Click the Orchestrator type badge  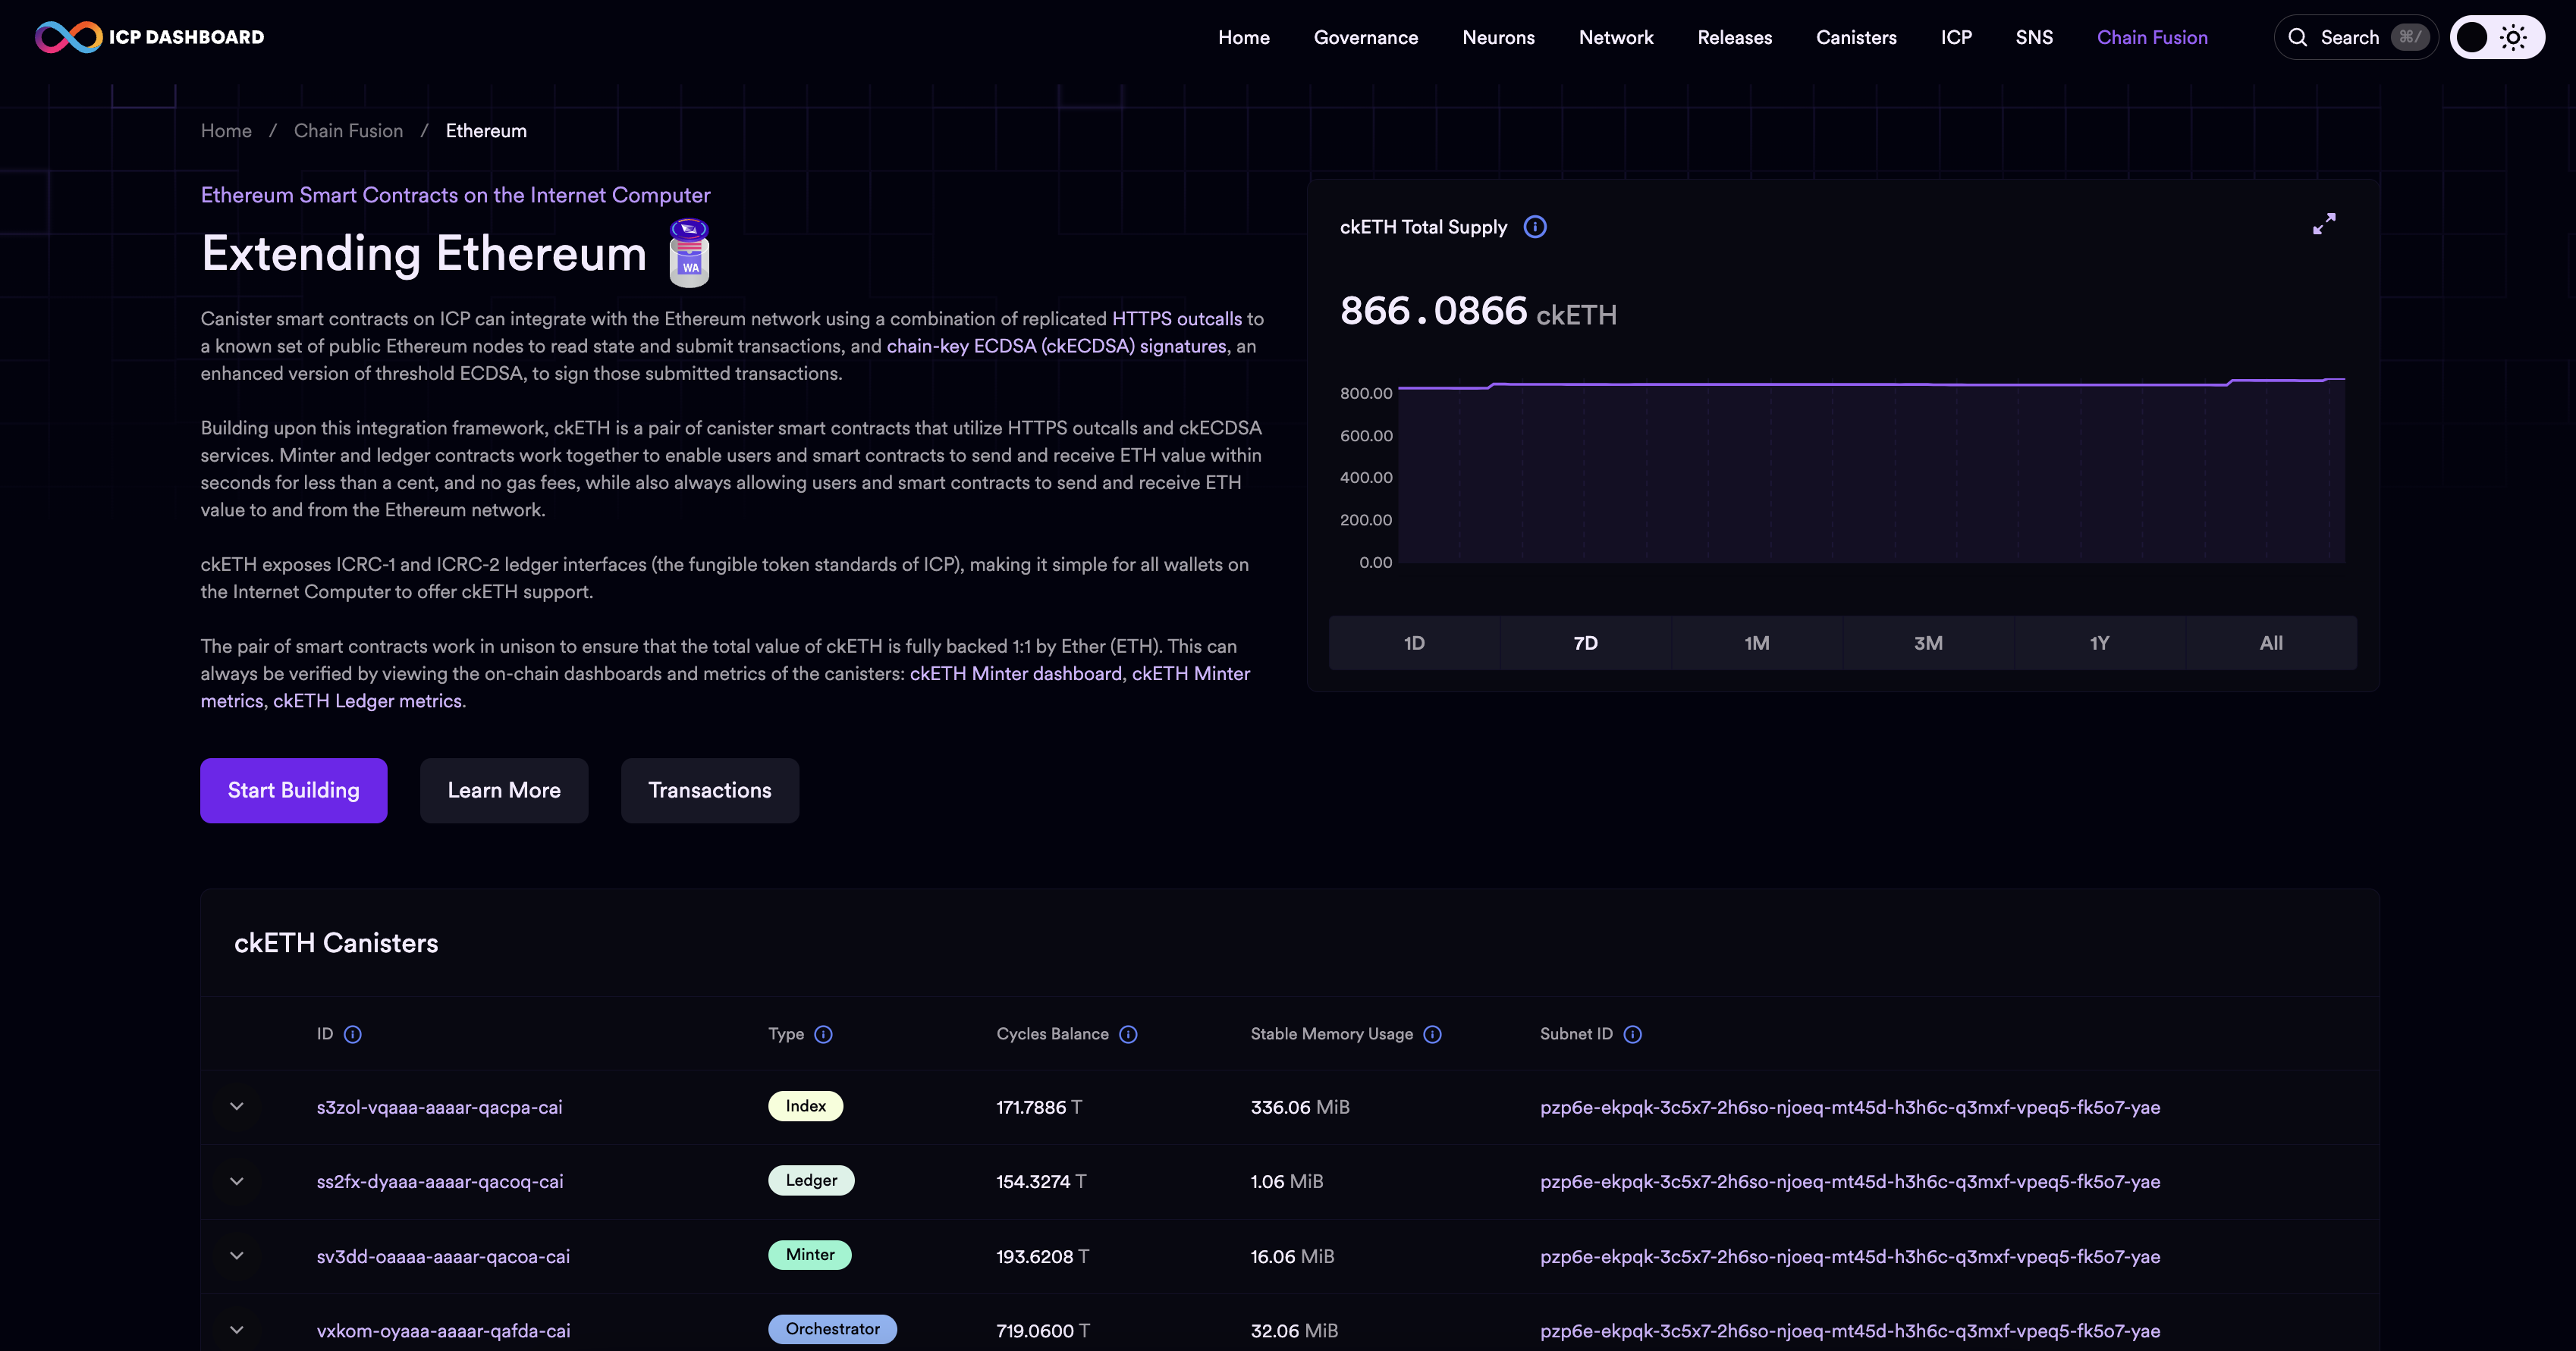832,1329
